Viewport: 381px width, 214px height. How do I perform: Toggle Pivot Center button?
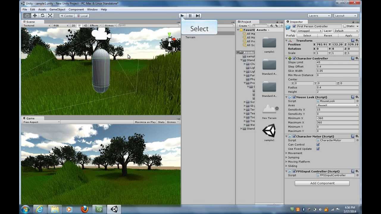[66, 16]
